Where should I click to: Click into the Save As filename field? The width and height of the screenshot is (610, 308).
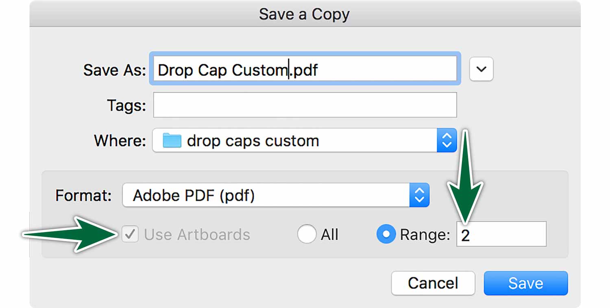coord(305,69)
